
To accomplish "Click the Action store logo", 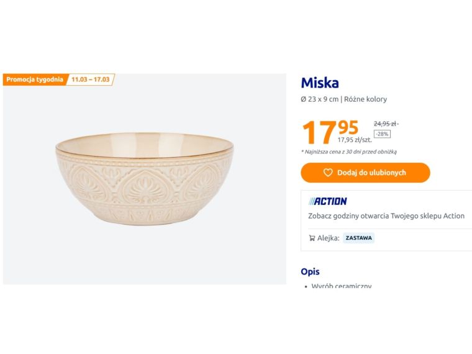I will 328,201.
